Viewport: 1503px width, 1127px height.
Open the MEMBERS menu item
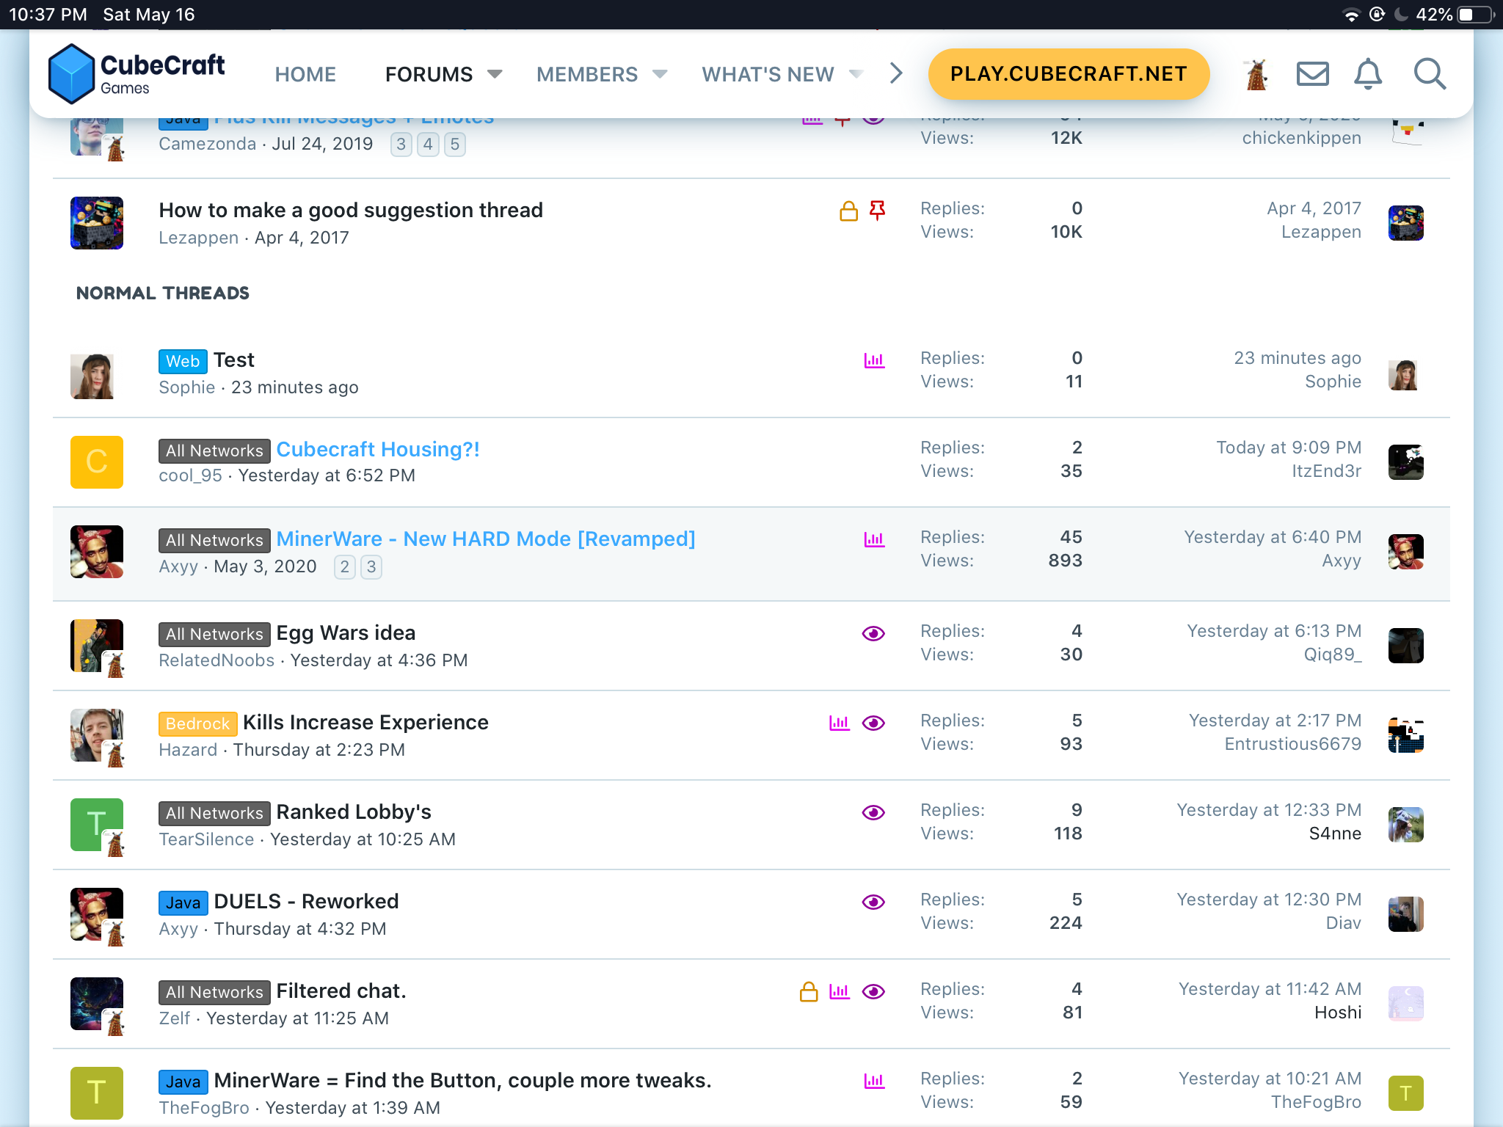(587, 74)
